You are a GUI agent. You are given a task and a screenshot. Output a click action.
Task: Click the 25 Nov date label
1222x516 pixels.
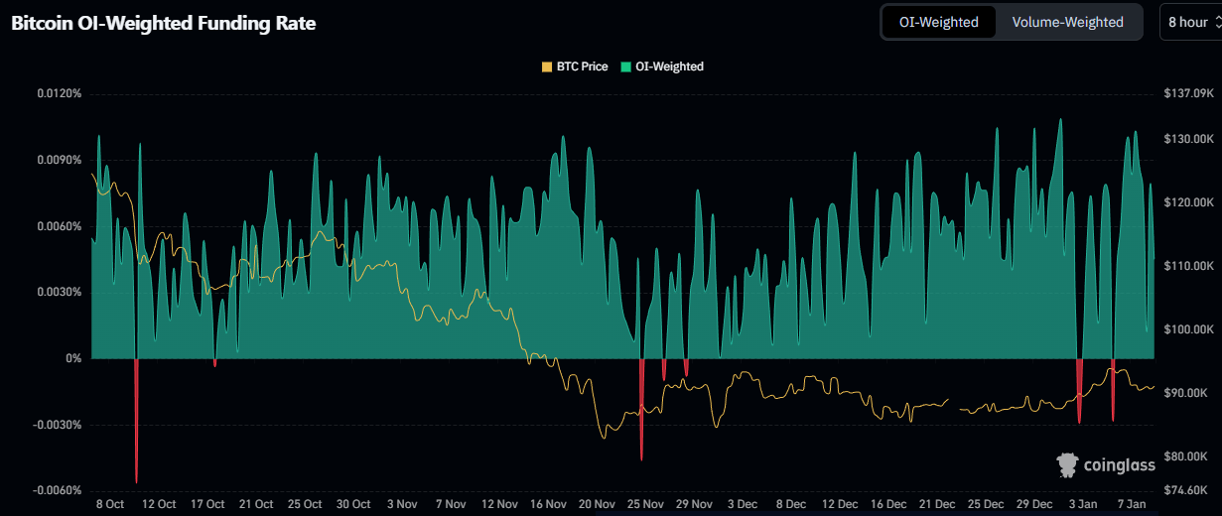coord(645,504)
